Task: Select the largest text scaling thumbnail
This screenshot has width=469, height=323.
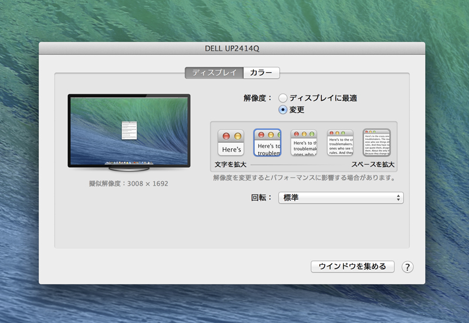Action: tap(230, 142)
